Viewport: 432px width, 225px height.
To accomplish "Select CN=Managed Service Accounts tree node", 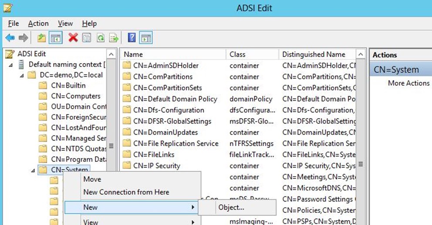I will [x=78, y=138].
